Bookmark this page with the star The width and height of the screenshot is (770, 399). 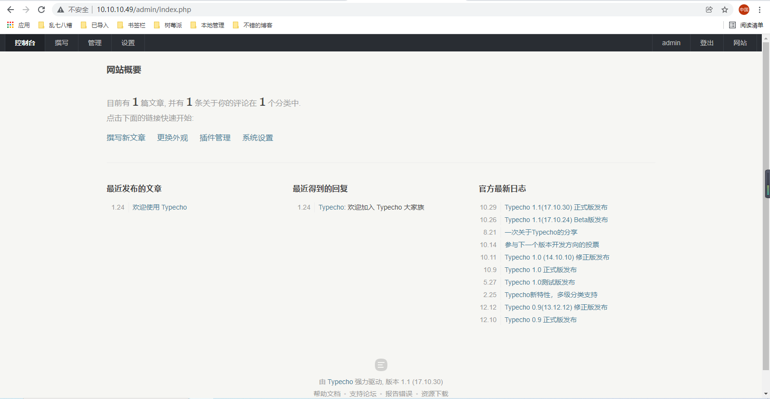725,10
